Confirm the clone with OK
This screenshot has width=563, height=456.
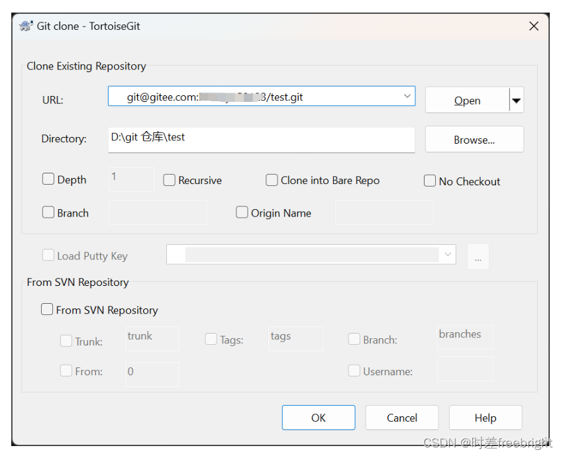[x=319, y=418]
